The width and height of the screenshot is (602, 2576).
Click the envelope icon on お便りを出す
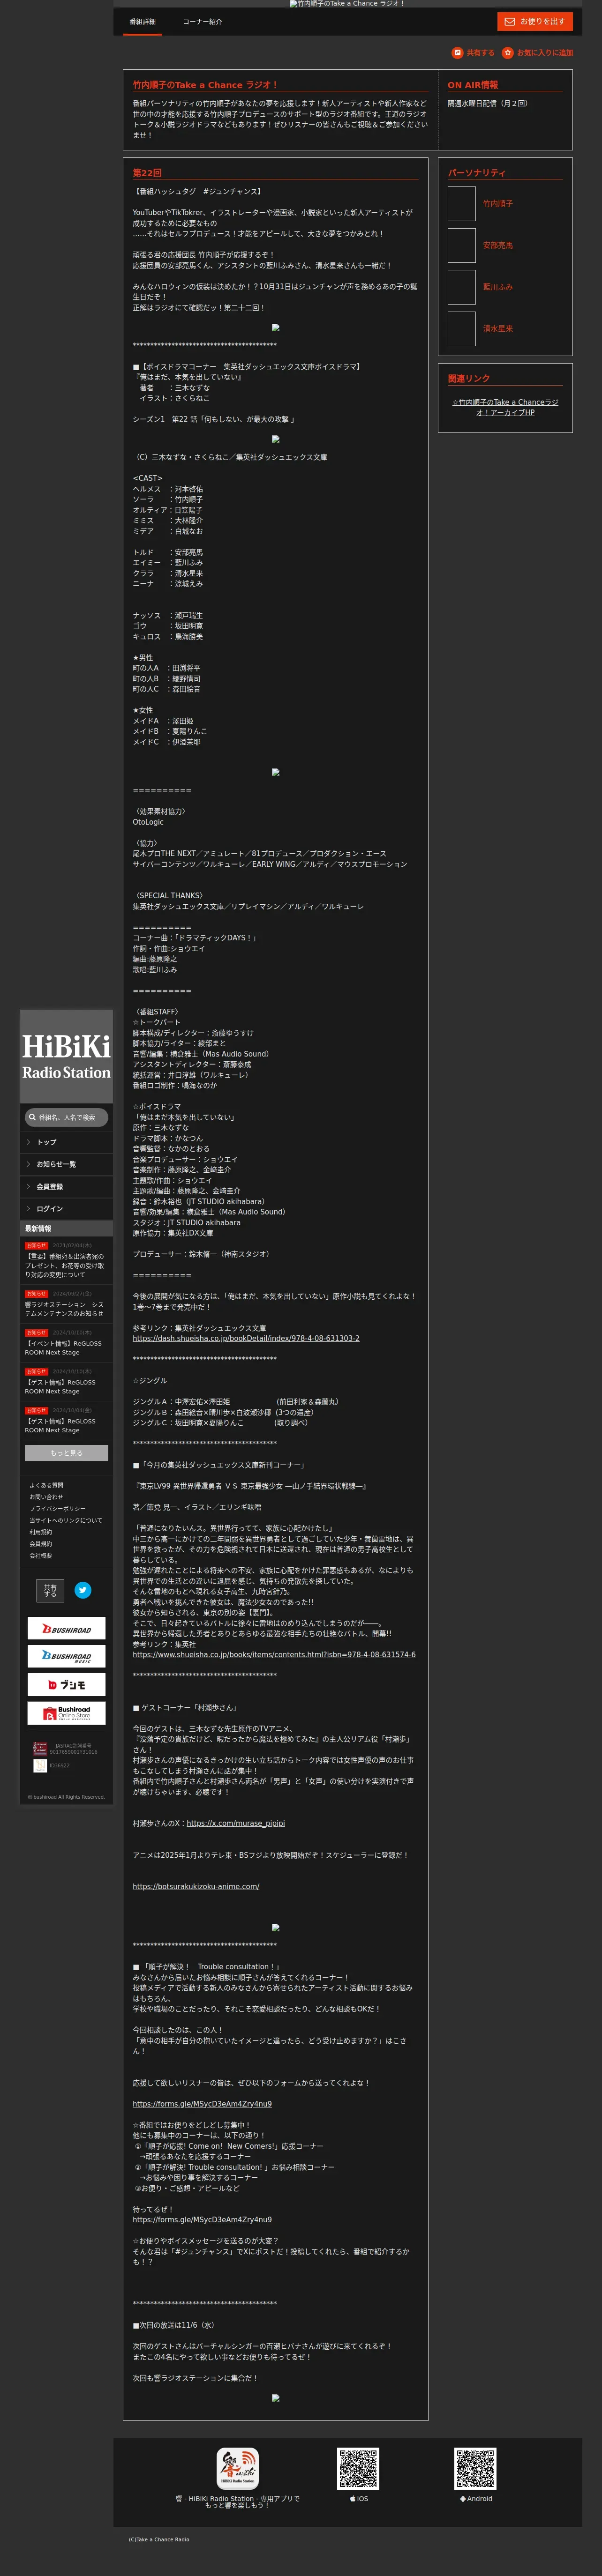click(509, 21)
